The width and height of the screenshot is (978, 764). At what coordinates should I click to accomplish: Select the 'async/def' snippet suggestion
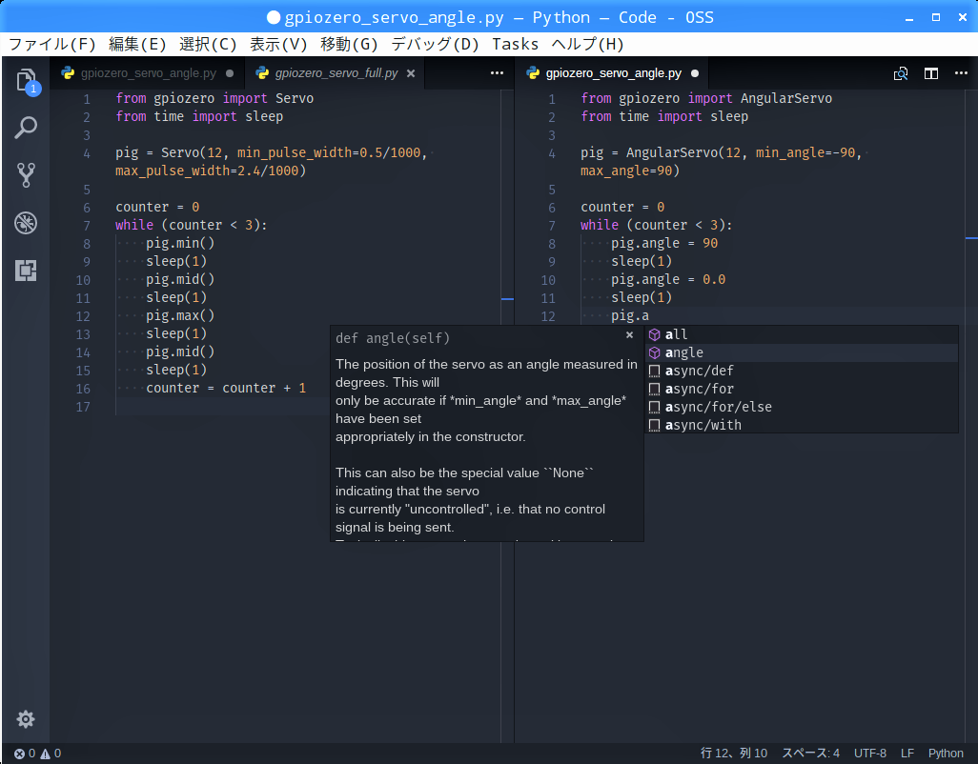coord(802,371)
